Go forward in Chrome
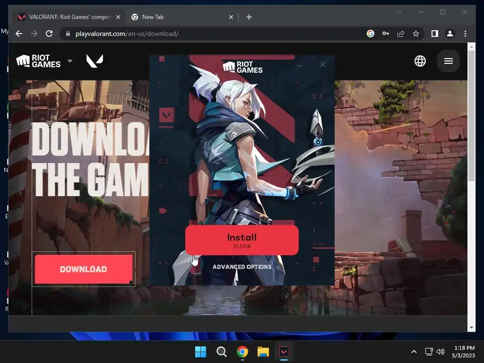484x363 pixels. pyautogui.click(x=34, y=34)
